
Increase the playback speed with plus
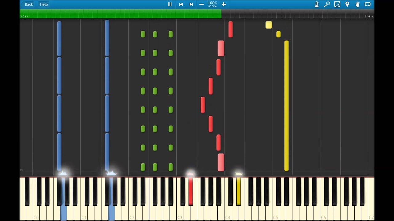(x=224, y=4)
